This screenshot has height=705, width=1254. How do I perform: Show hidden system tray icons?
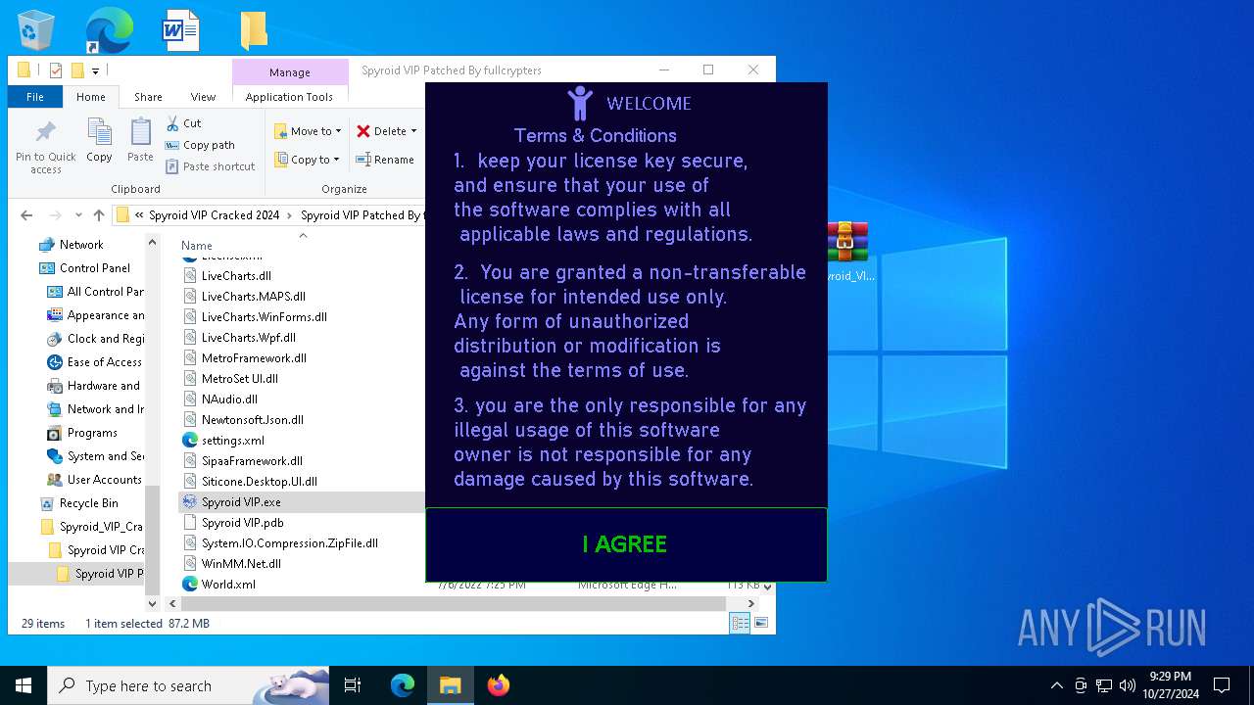click(x=1056, y=685)
